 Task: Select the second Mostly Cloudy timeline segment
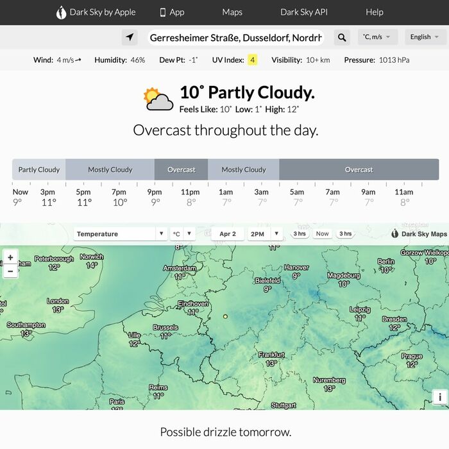[244, 169]
